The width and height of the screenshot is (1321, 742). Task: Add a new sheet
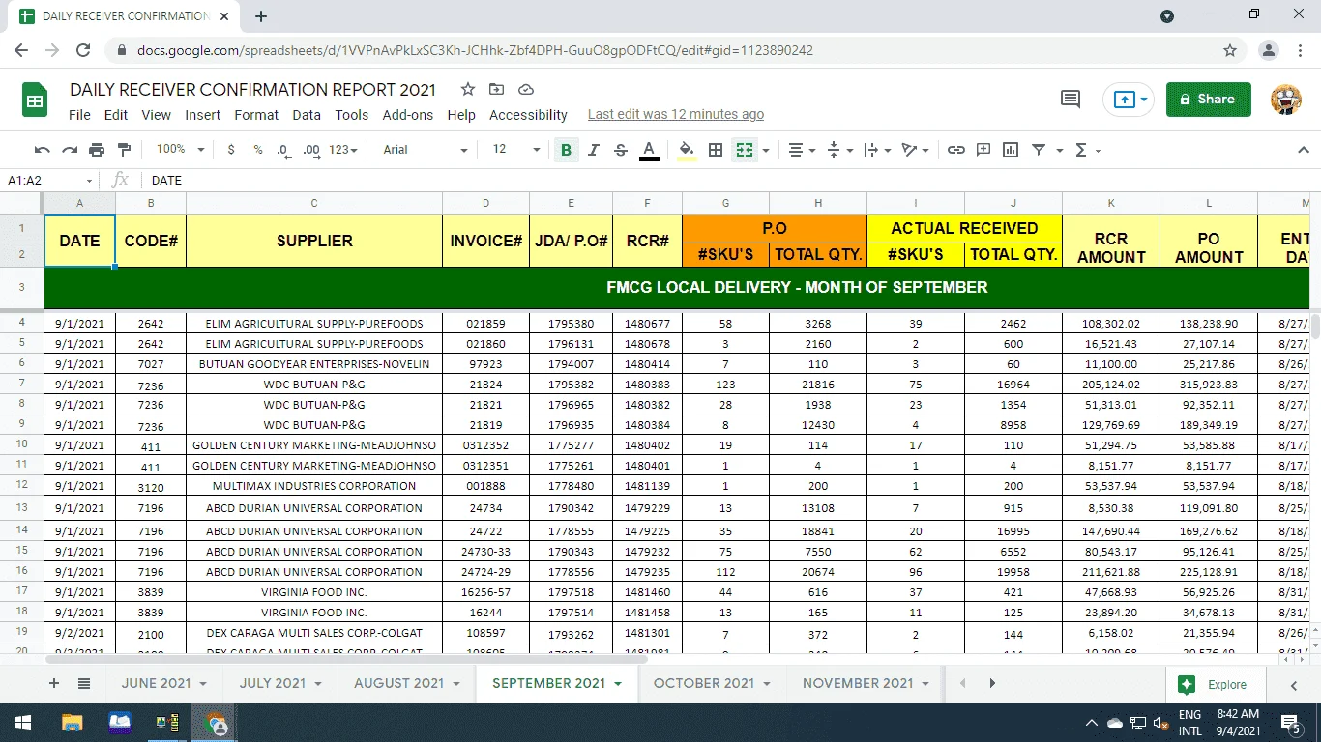coord(54,683)
